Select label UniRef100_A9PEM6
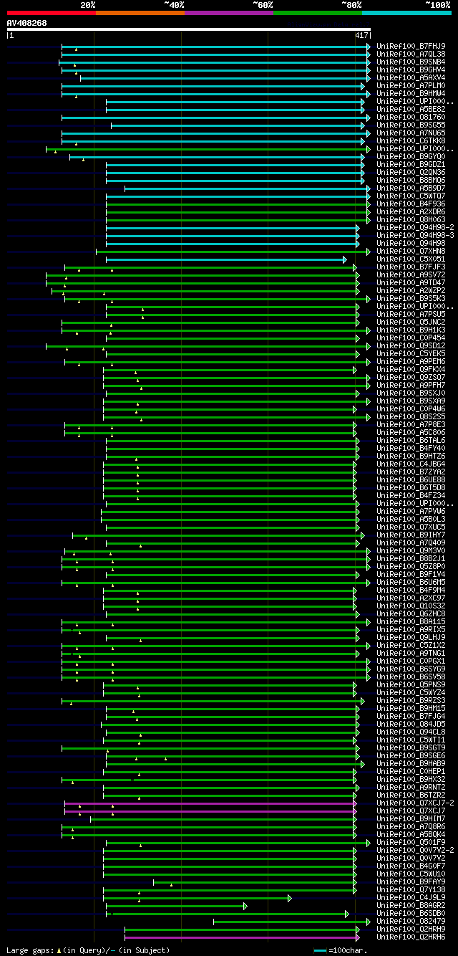The image size is (458, 956). tap(411, 361)
